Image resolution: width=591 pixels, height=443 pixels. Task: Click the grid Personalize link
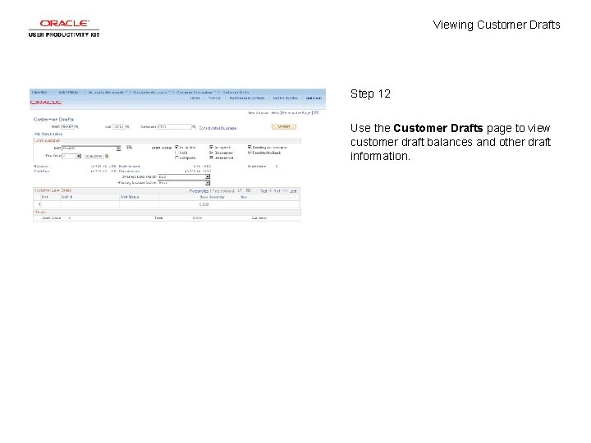click(x=199, y=191)
